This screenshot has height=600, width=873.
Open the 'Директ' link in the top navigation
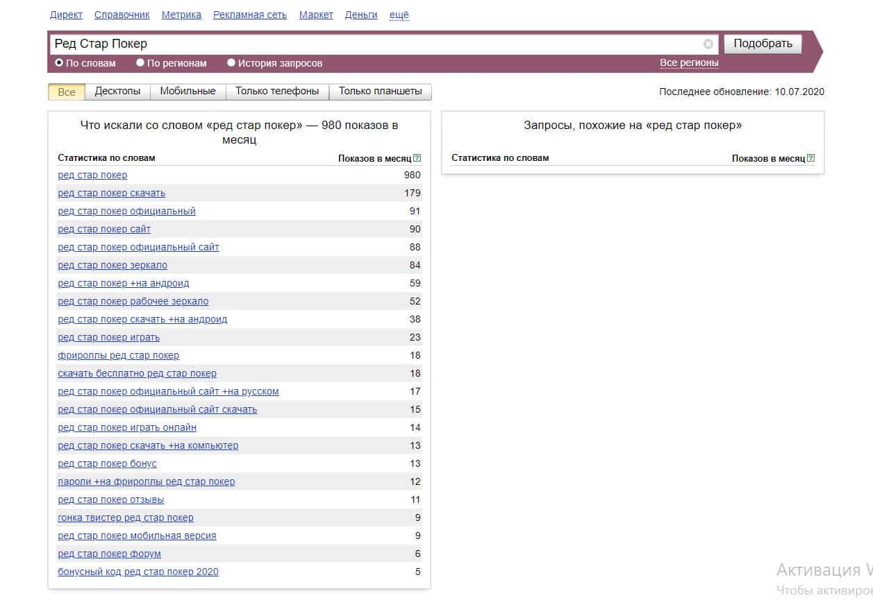(66, 15)
